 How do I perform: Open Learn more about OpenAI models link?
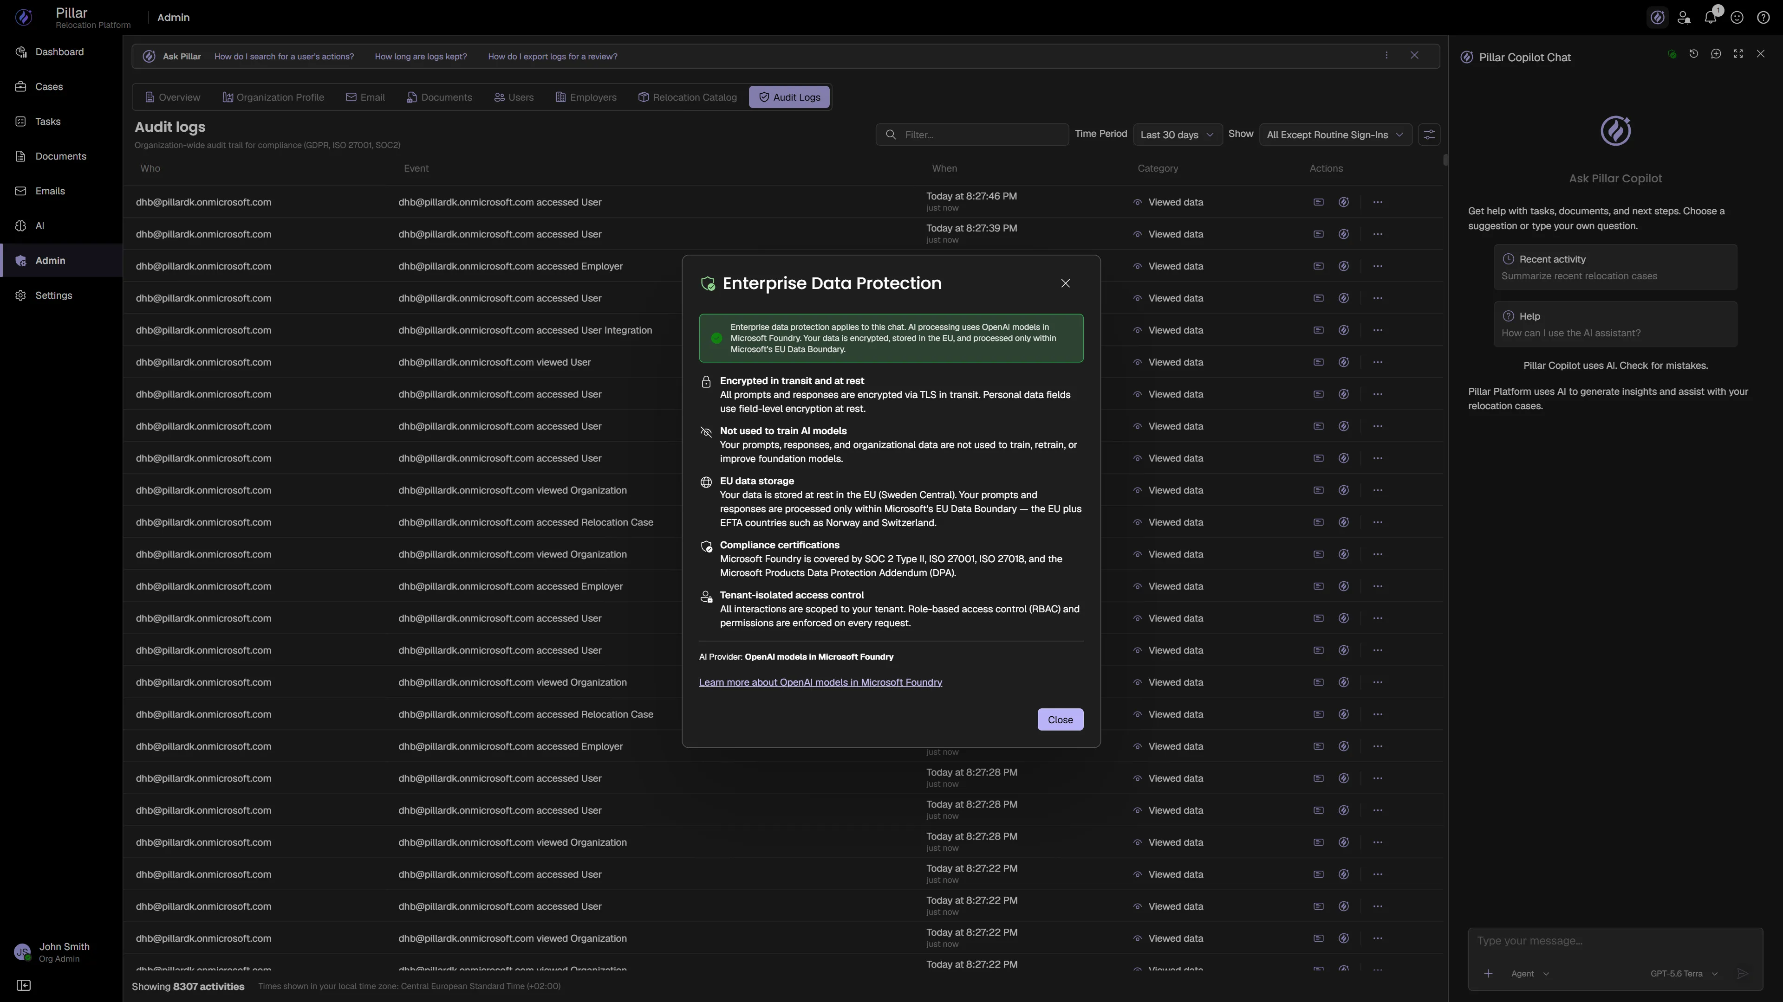[820, 682]
